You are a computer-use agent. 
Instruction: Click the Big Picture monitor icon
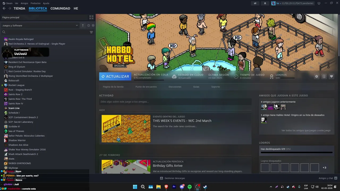pos(319,3)
